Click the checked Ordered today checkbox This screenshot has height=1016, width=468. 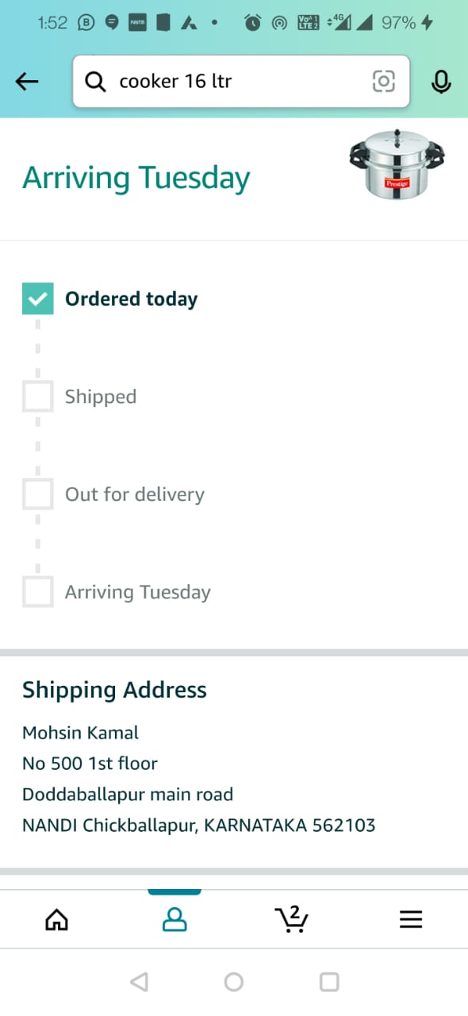[x=38, y=298]
